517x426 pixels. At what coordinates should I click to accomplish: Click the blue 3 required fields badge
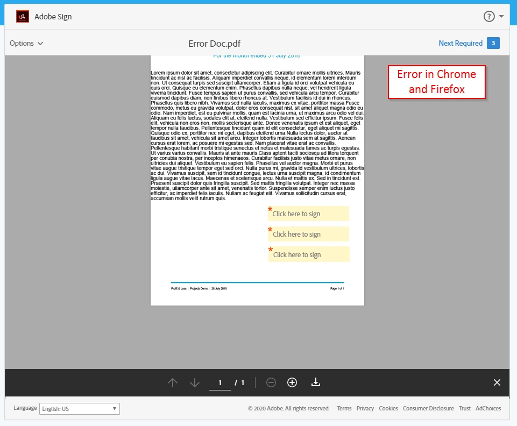click(x=493, y=43)
